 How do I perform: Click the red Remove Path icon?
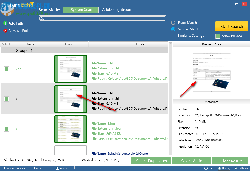click(5, 31)
